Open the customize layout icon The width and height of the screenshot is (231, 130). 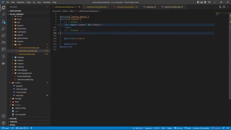[x=209, y=2]
